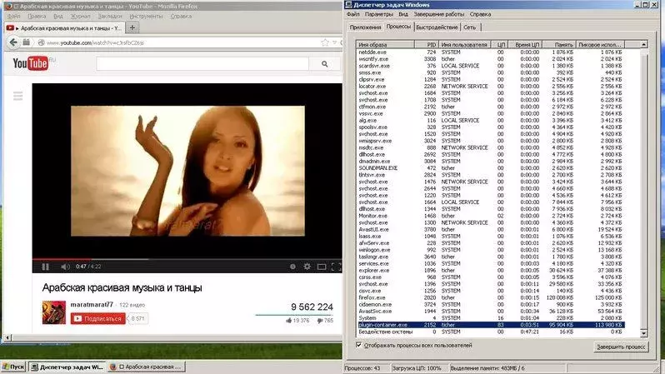Activate Арабская красивая Firefox taskbar button

[x=147, y=367]
